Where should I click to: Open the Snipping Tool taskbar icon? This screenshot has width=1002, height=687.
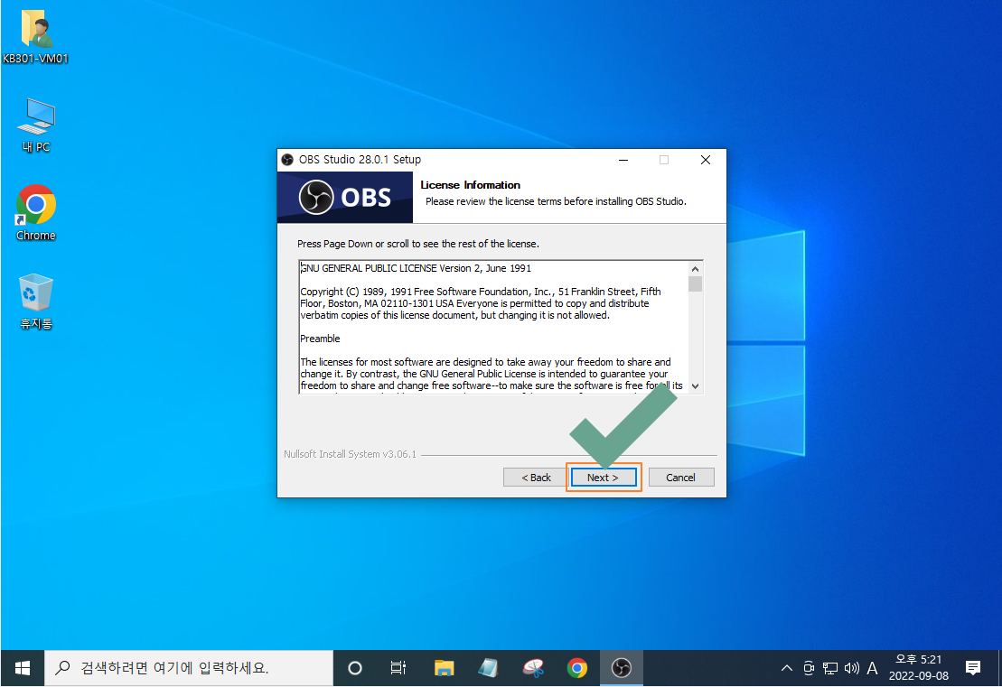tap(533, 668)
